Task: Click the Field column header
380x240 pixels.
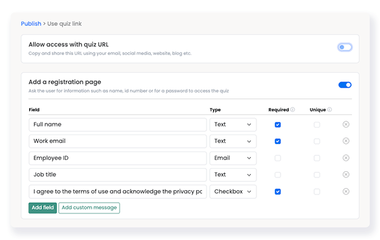Action: click(34, 110)
